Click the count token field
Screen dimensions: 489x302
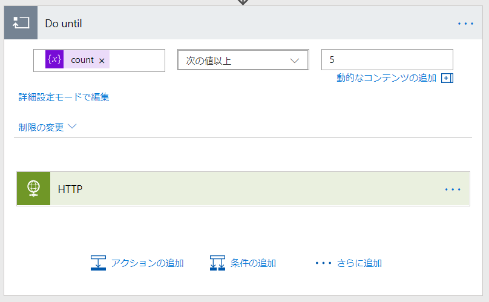(x=99, y=60)
